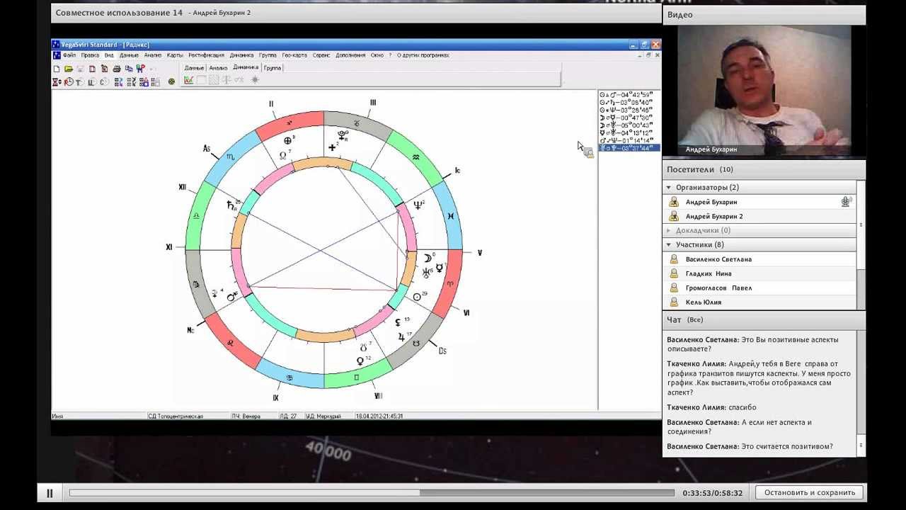Select visitor Громогласов Павел in list
This screenshot has height=510, width=906.
(760, 288)
